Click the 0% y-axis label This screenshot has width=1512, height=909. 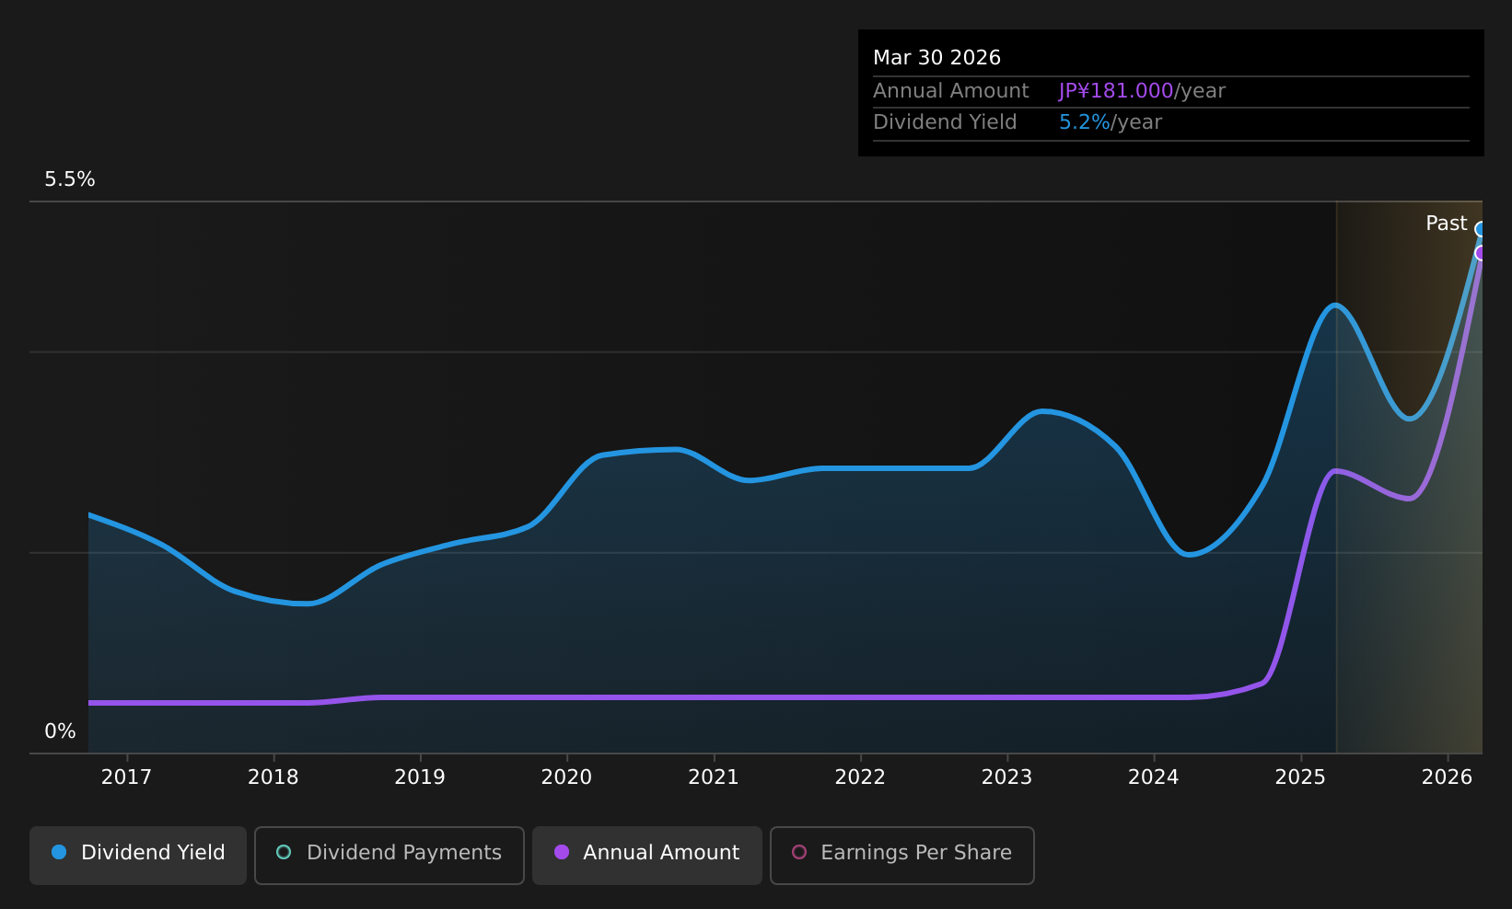coord(60,731)
